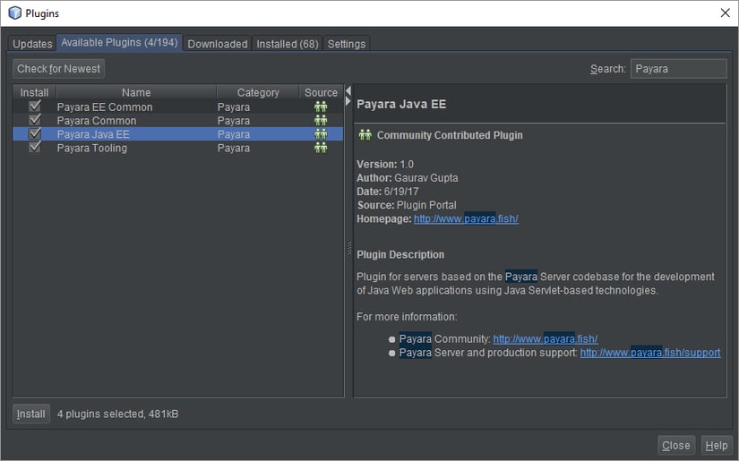This screenshot has height=461, width=739.
Task: Expand pane using the right-pointing arrow
Action: (x=348, y=101)
